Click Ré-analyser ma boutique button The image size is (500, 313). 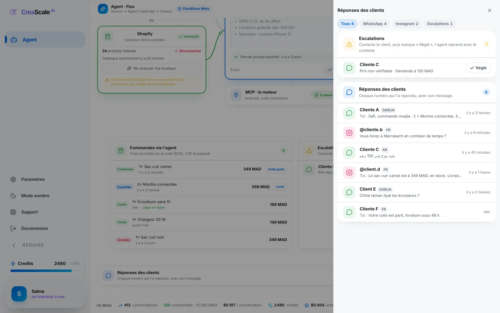(152, 68)
